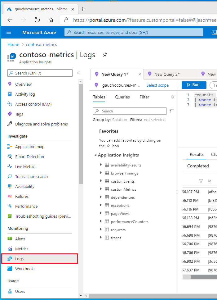Click the filter funnel icon in results header
Screen dimensions: 217x300
point(201,181)
